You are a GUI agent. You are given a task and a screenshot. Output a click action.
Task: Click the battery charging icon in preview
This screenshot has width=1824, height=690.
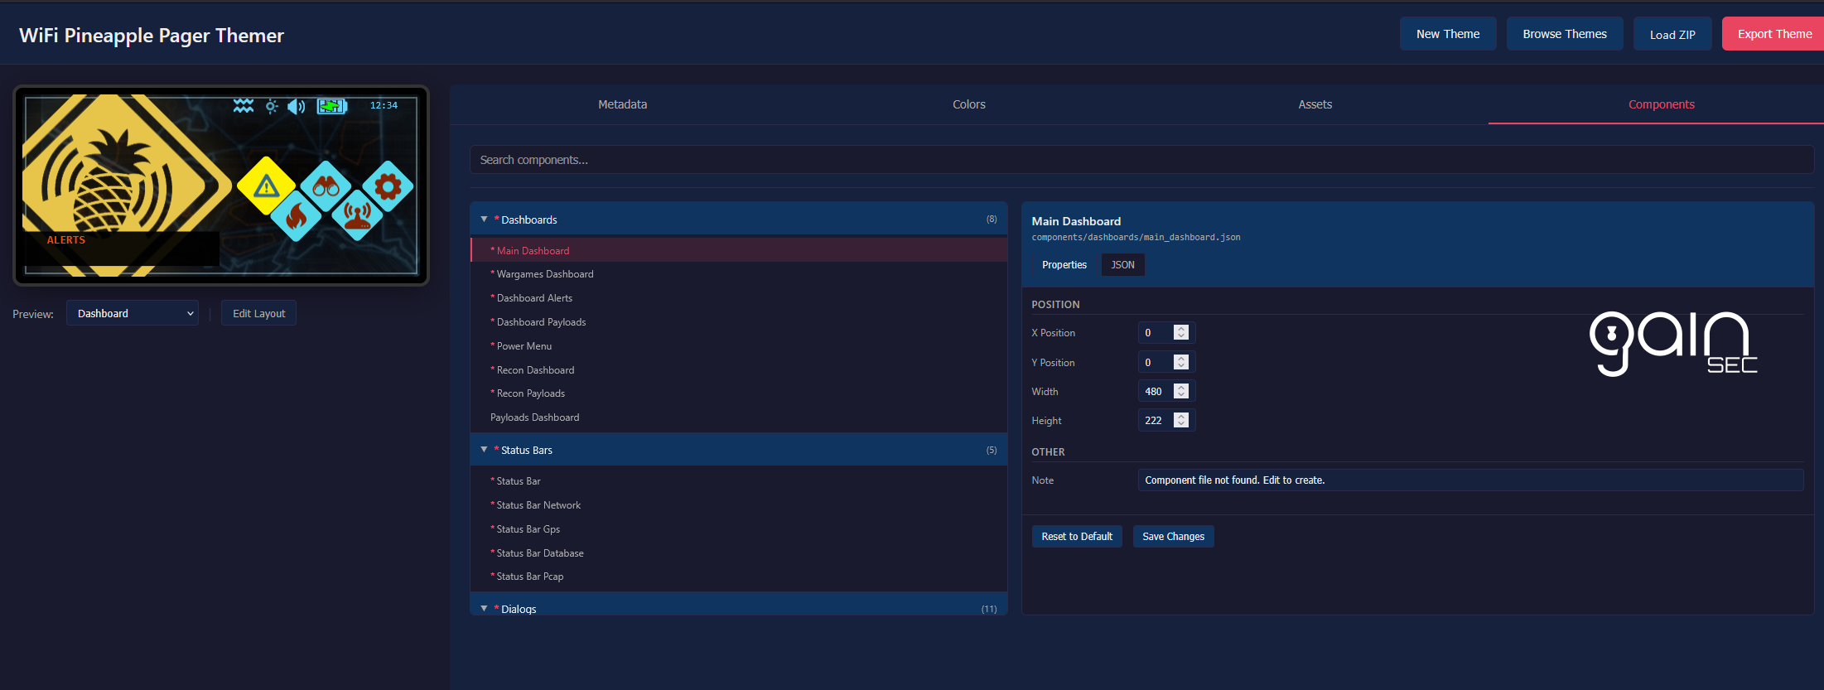point(331,106)
